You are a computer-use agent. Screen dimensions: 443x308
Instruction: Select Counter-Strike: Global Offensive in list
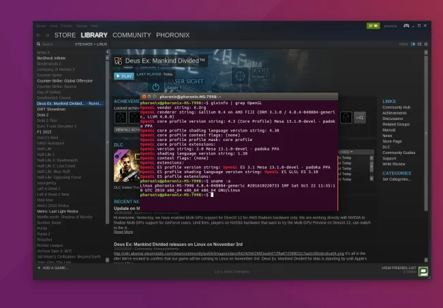(65, 81)
